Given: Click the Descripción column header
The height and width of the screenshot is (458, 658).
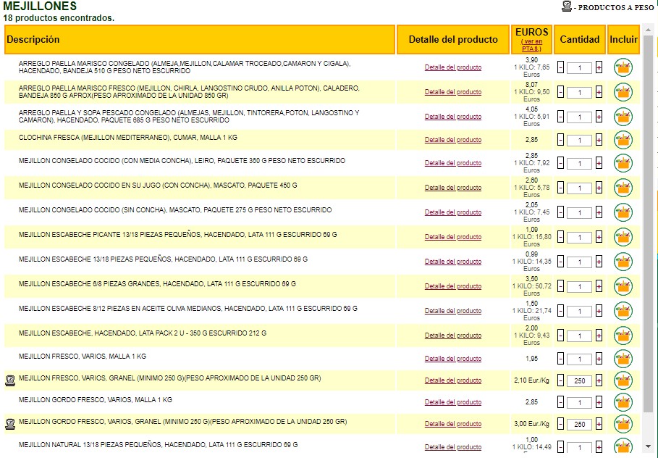Looking at the screenshot, I should [33, 40].
